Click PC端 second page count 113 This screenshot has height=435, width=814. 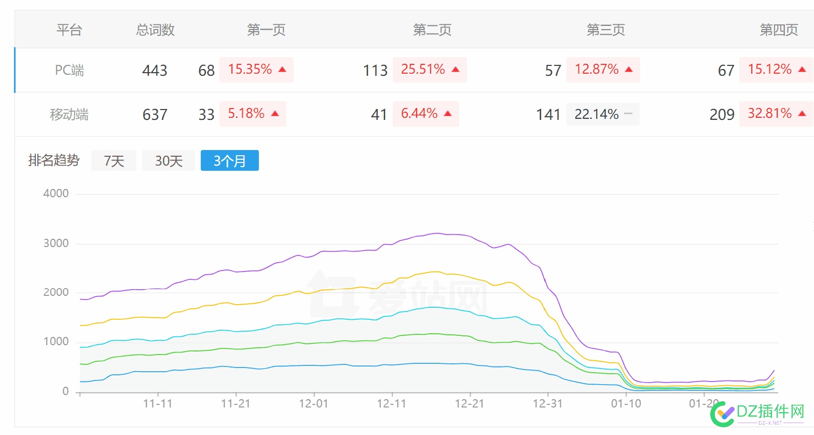(375, 71)
